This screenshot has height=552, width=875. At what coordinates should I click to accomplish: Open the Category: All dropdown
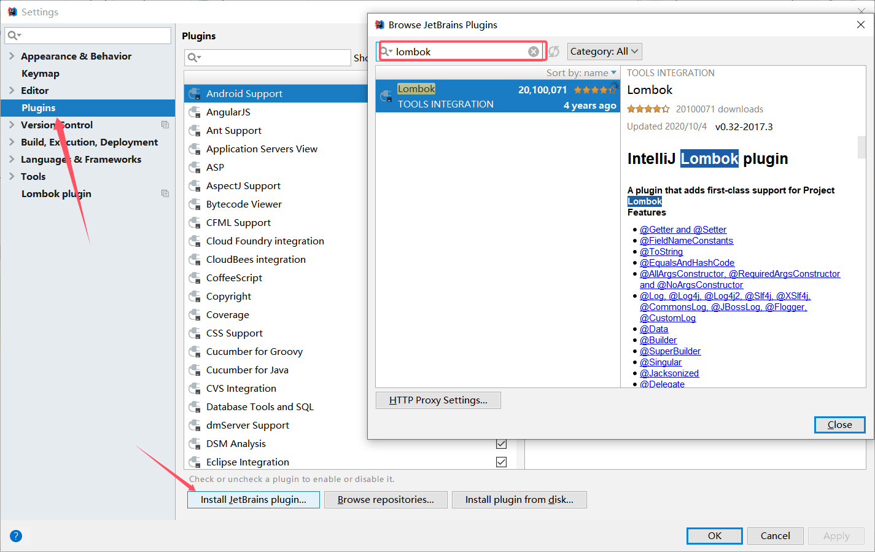(x=604, y=52)
